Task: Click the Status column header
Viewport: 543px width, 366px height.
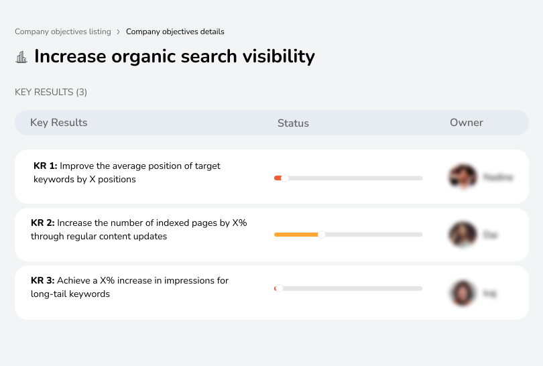Action: [293, 123]
